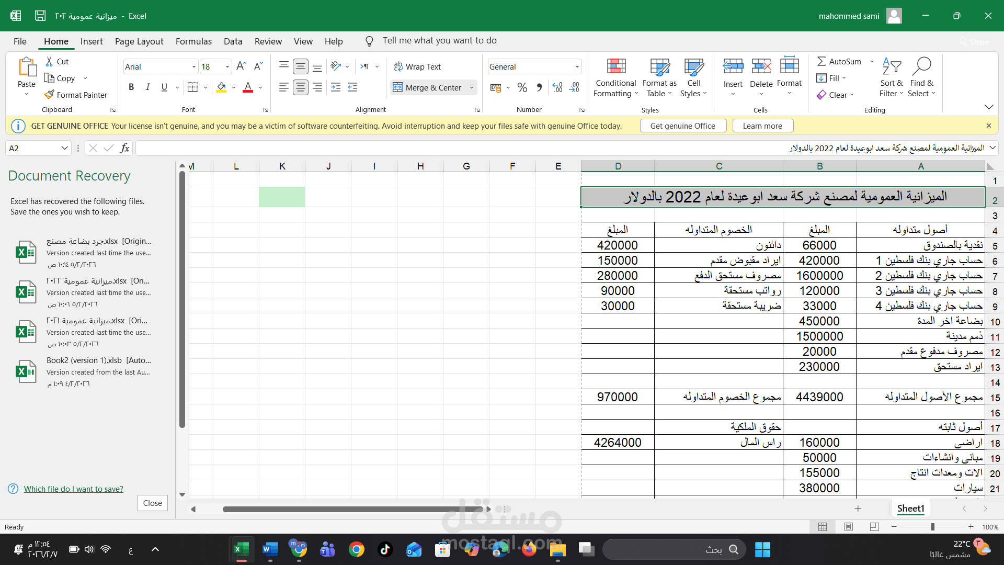Enable Wrap Text
The image size is (1004, 565).
(x=417, y=66)
